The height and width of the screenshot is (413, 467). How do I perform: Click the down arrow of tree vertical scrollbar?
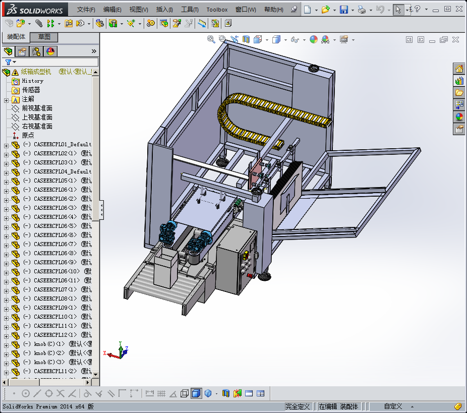click(96, 374)
